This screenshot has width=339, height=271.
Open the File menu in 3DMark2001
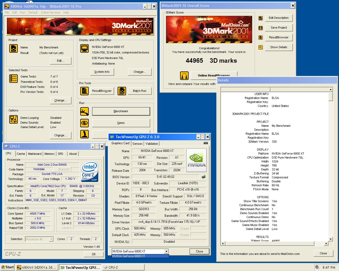tap(7, 12)
